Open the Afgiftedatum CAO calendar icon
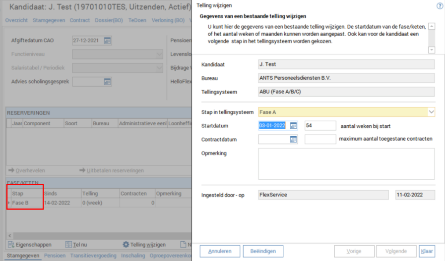This screenshot has height=261, width=445. [107, 40]
